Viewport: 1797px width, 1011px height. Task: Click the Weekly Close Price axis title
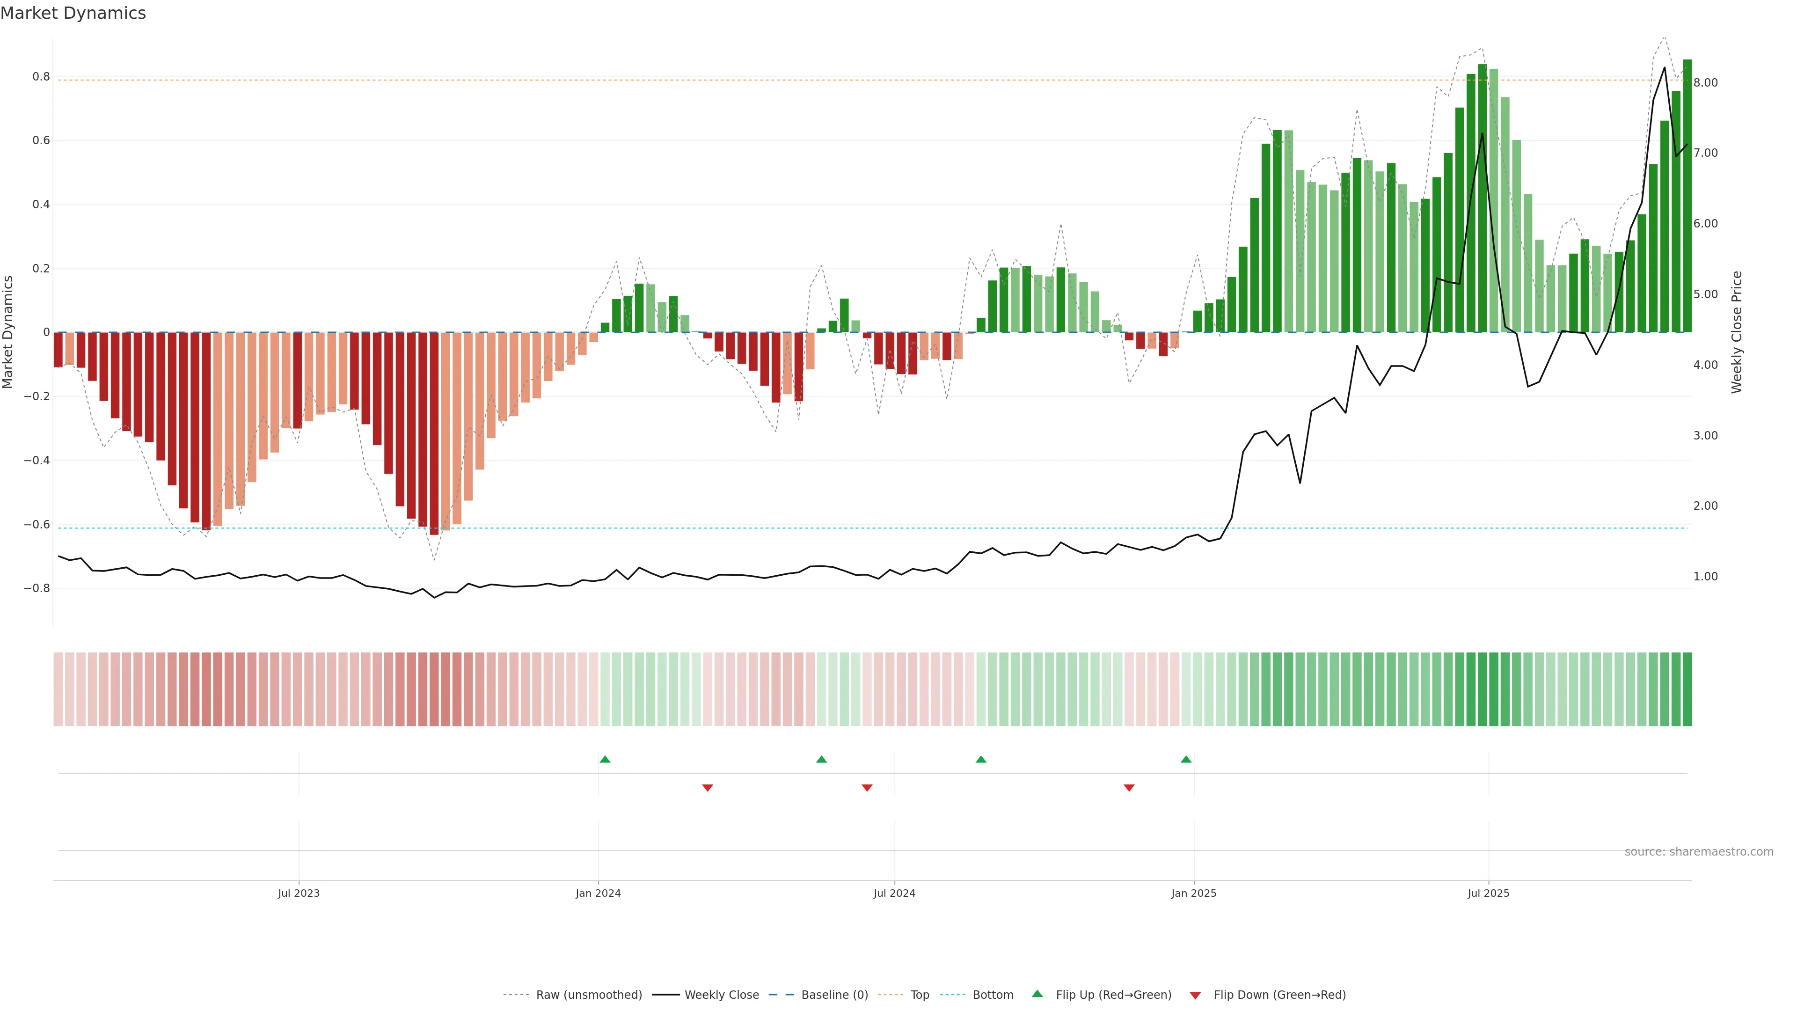coord(1736,332)
